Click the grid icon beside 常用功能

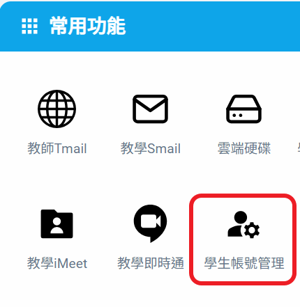pos(29,26)
